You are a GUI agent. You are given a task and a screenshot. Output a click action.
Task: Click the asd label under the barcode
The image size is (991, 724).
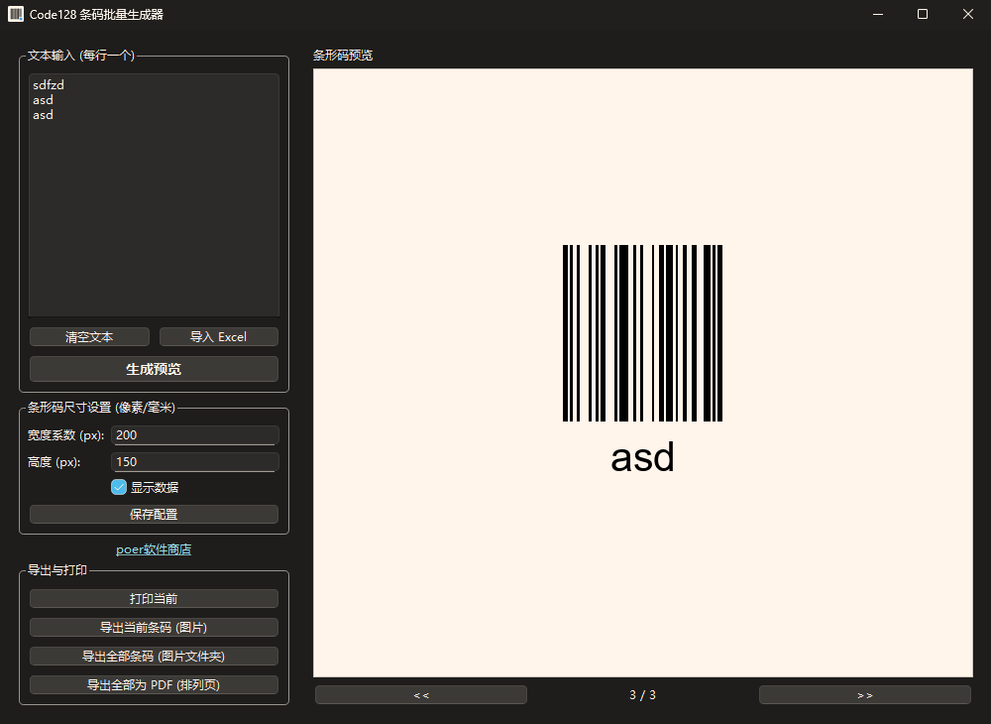643,457
